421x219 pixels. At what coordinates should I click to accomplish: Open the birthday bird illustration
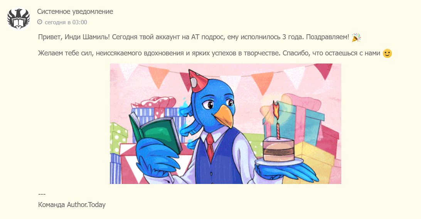(x=225, y=124)
